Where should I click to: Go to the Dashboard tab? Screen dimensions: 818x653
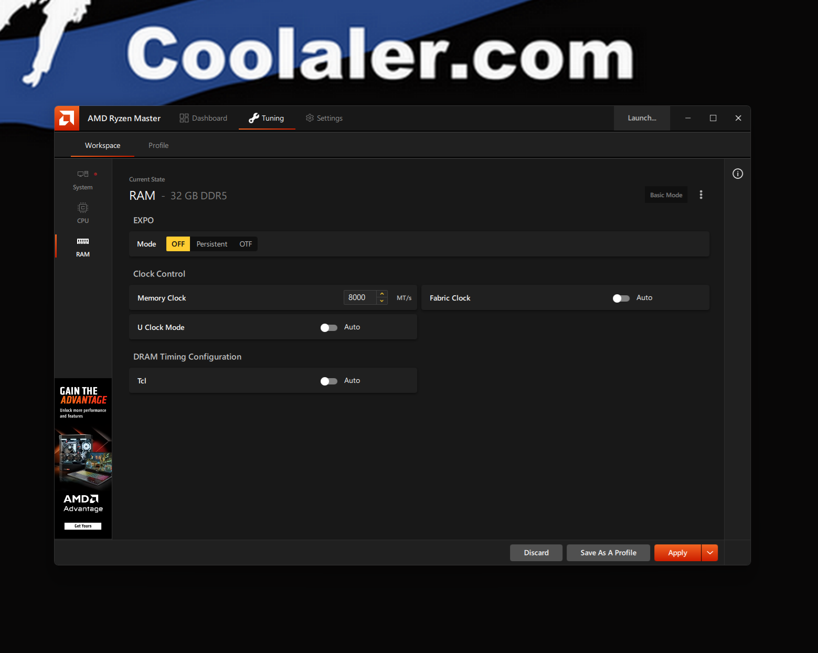pos(204,118)
